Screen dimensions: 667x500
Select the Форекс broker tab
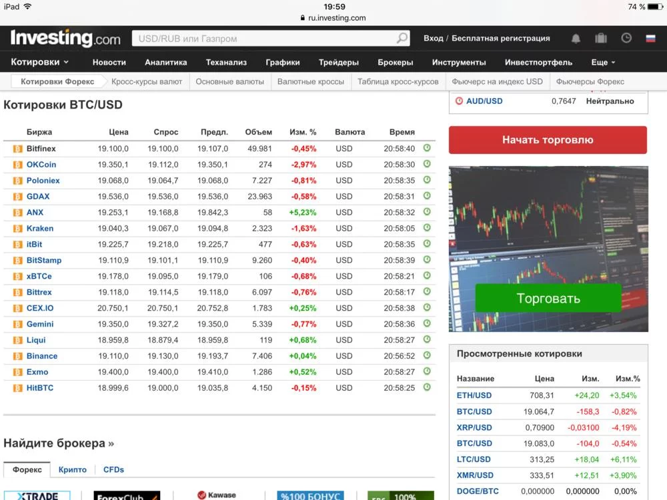[27, 470]
